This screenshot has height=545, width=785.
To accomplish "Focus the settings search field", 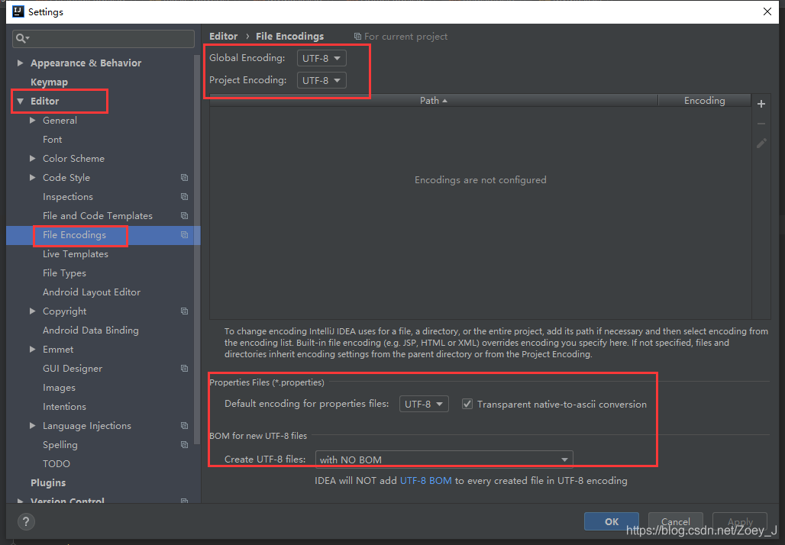I will pos(103,38).
